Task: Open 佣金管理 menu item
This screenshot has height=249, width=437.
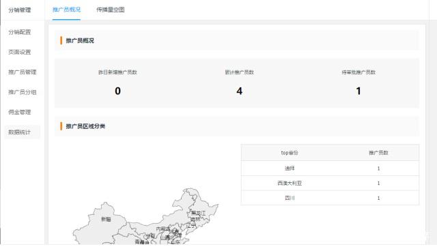Action: (x=20, y=113)
